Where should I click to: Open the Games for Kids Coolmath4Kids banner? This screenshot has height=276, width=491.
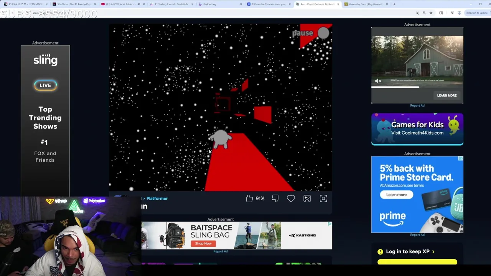(x=417, y=129)
